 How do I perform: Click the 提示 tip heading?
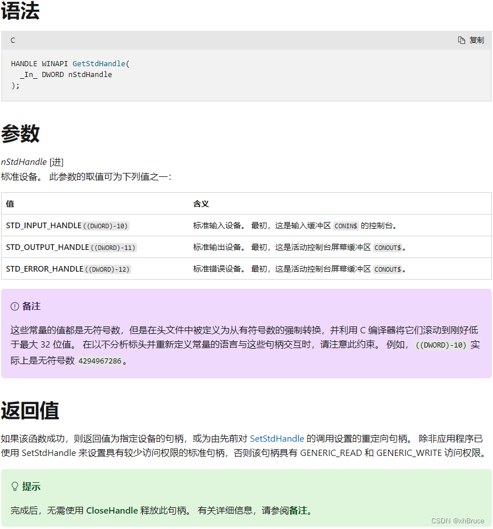(x=31, y=487)
